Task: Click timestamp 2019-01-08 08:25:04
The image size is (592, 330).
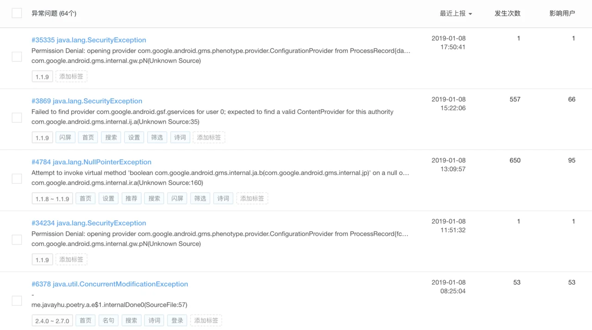Action: 449,286
